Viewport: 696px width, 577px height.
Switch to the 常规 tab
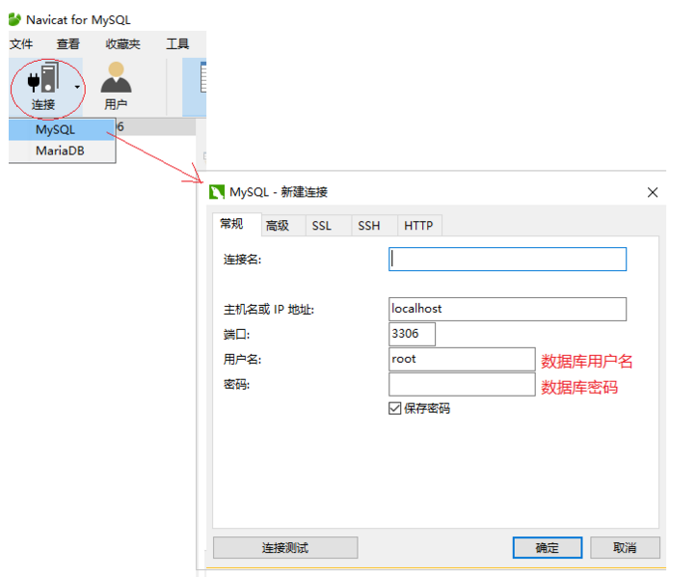(x=236, y=224)
